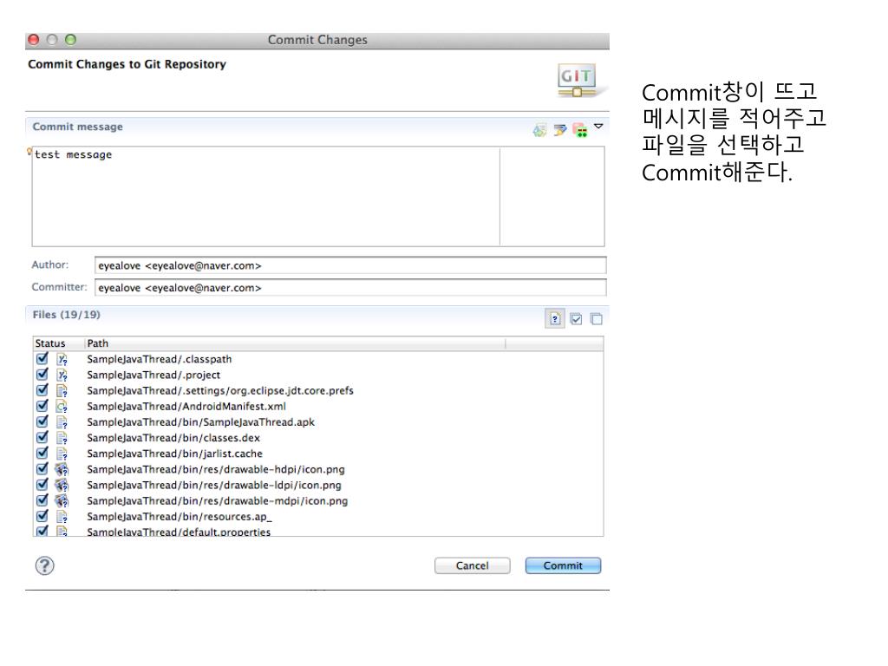Click drawable-hdpi icon.png image icon
The width and height of the screenshot is (888, 666).
click(62, 469)
